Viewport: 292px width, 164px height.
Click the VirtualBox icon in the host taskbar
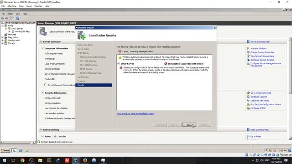coord(76,160)
